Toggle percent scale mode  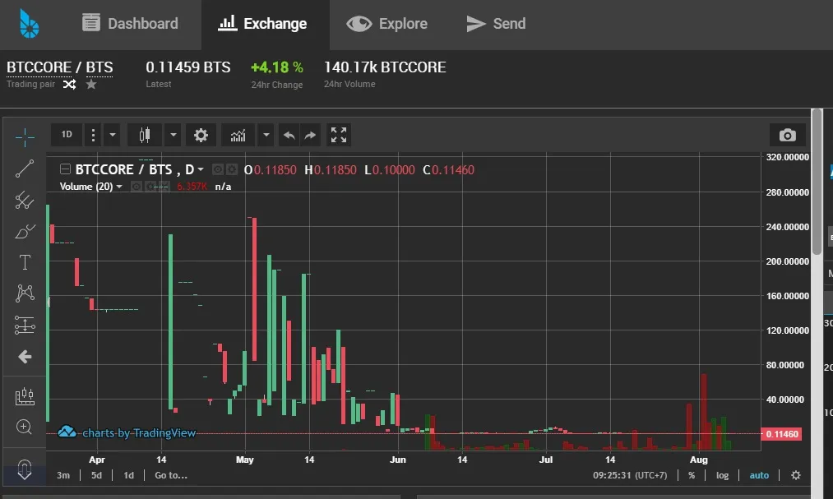692,475
